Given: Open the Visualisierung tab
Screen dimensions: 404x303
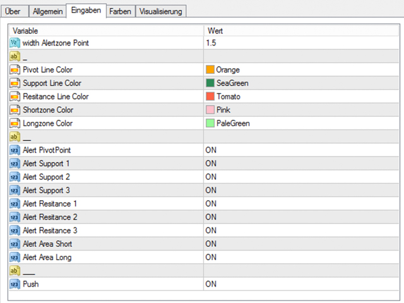Looking at the screenshot, I should (160, 11).
